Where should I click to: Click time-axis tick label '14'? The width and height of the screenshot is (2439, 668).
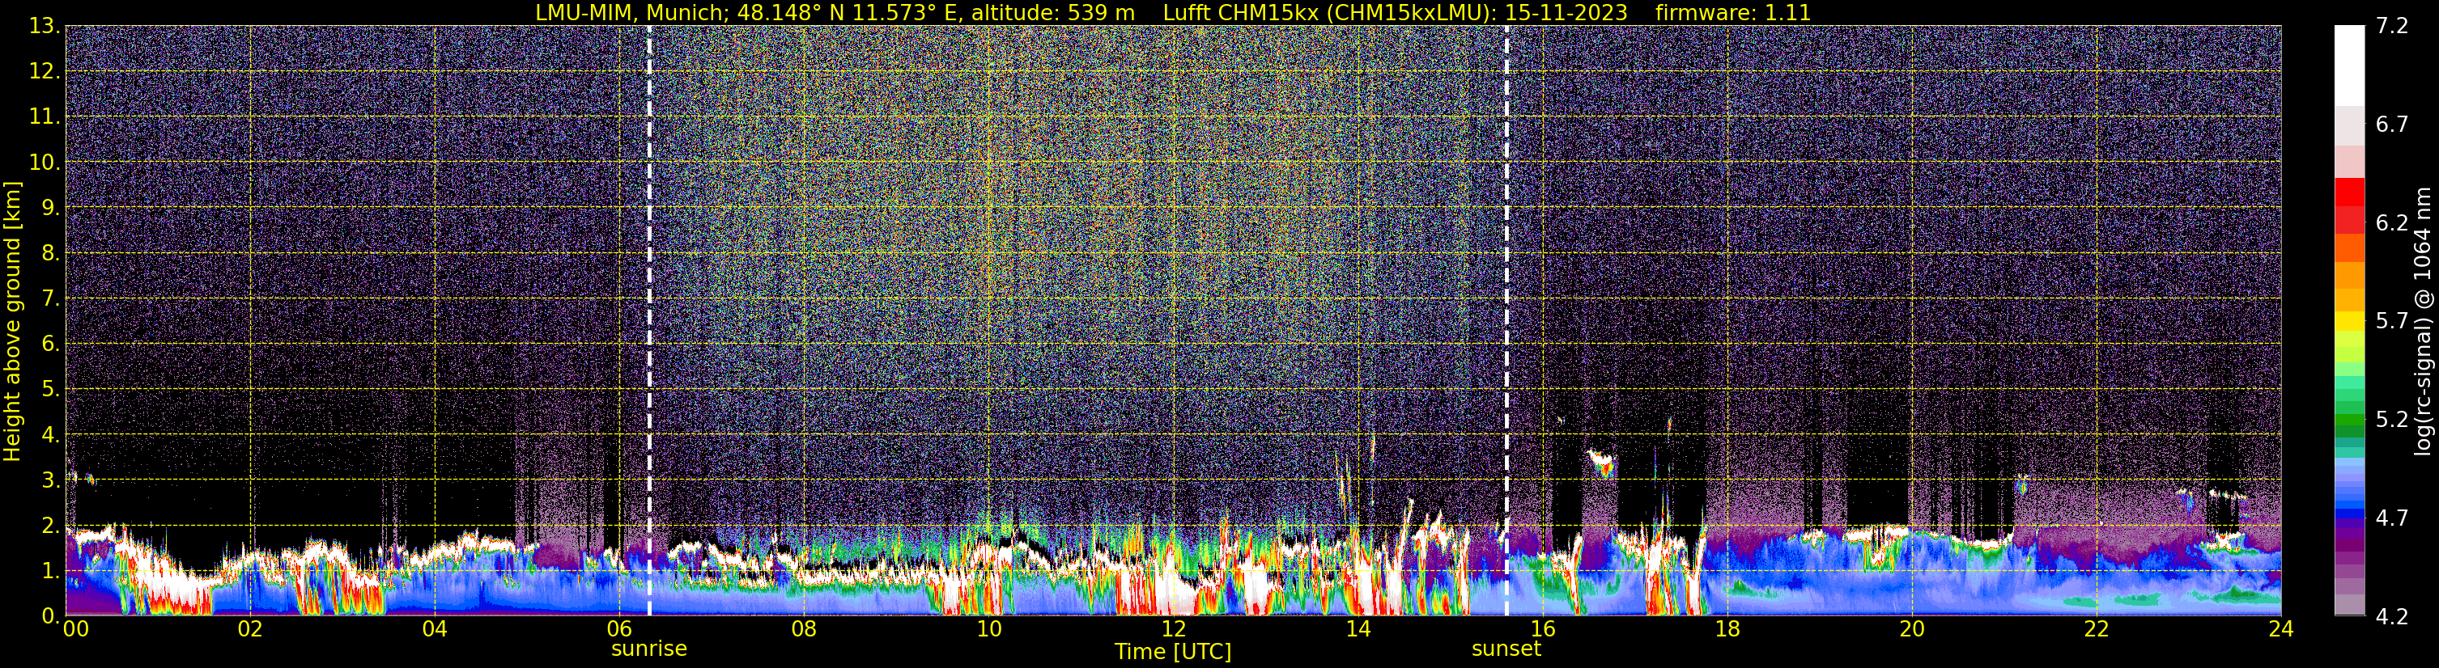coord(1358,629)
